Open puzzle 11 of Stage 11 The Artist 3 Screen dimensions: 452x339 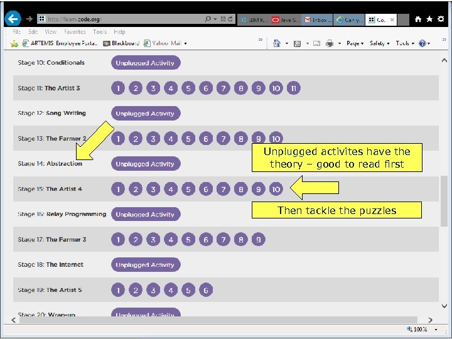click(x=293, y=89)
